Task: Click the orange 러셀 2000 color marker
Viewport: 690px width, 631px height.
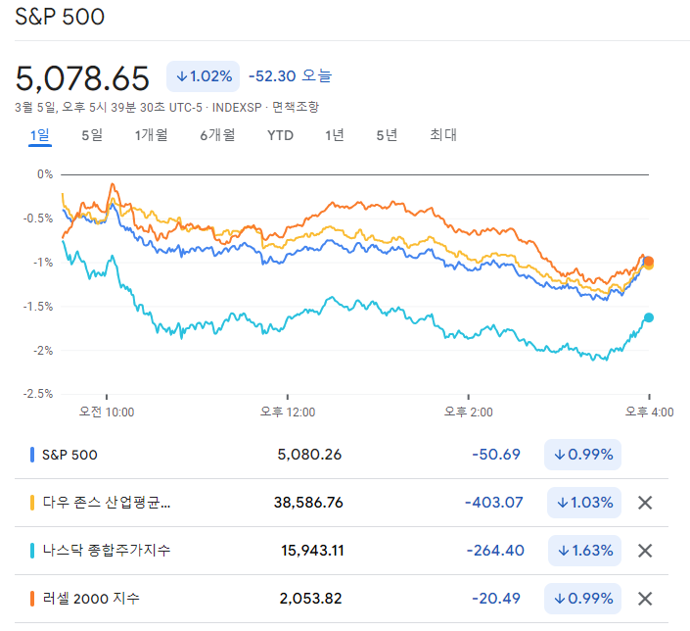Action: [32, 599]
